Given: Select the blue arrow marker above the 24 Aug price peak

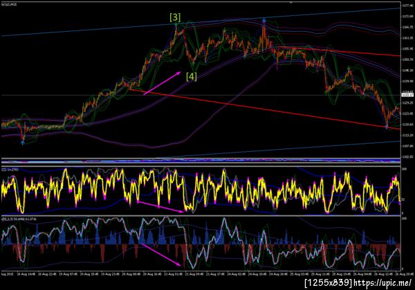Looking at the screenshot, I should coord(264,20).
